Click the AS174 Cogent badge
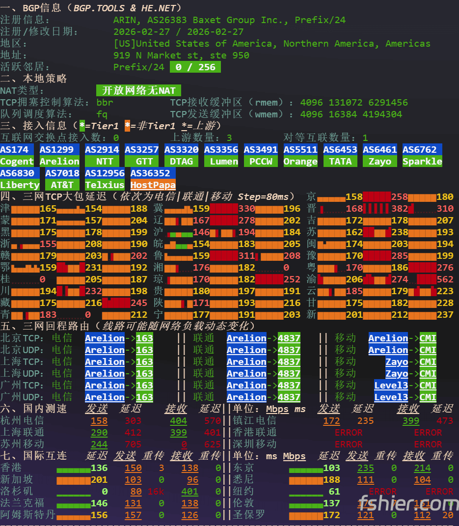Screen dimensions: 459x526 (x=17, y=155)
